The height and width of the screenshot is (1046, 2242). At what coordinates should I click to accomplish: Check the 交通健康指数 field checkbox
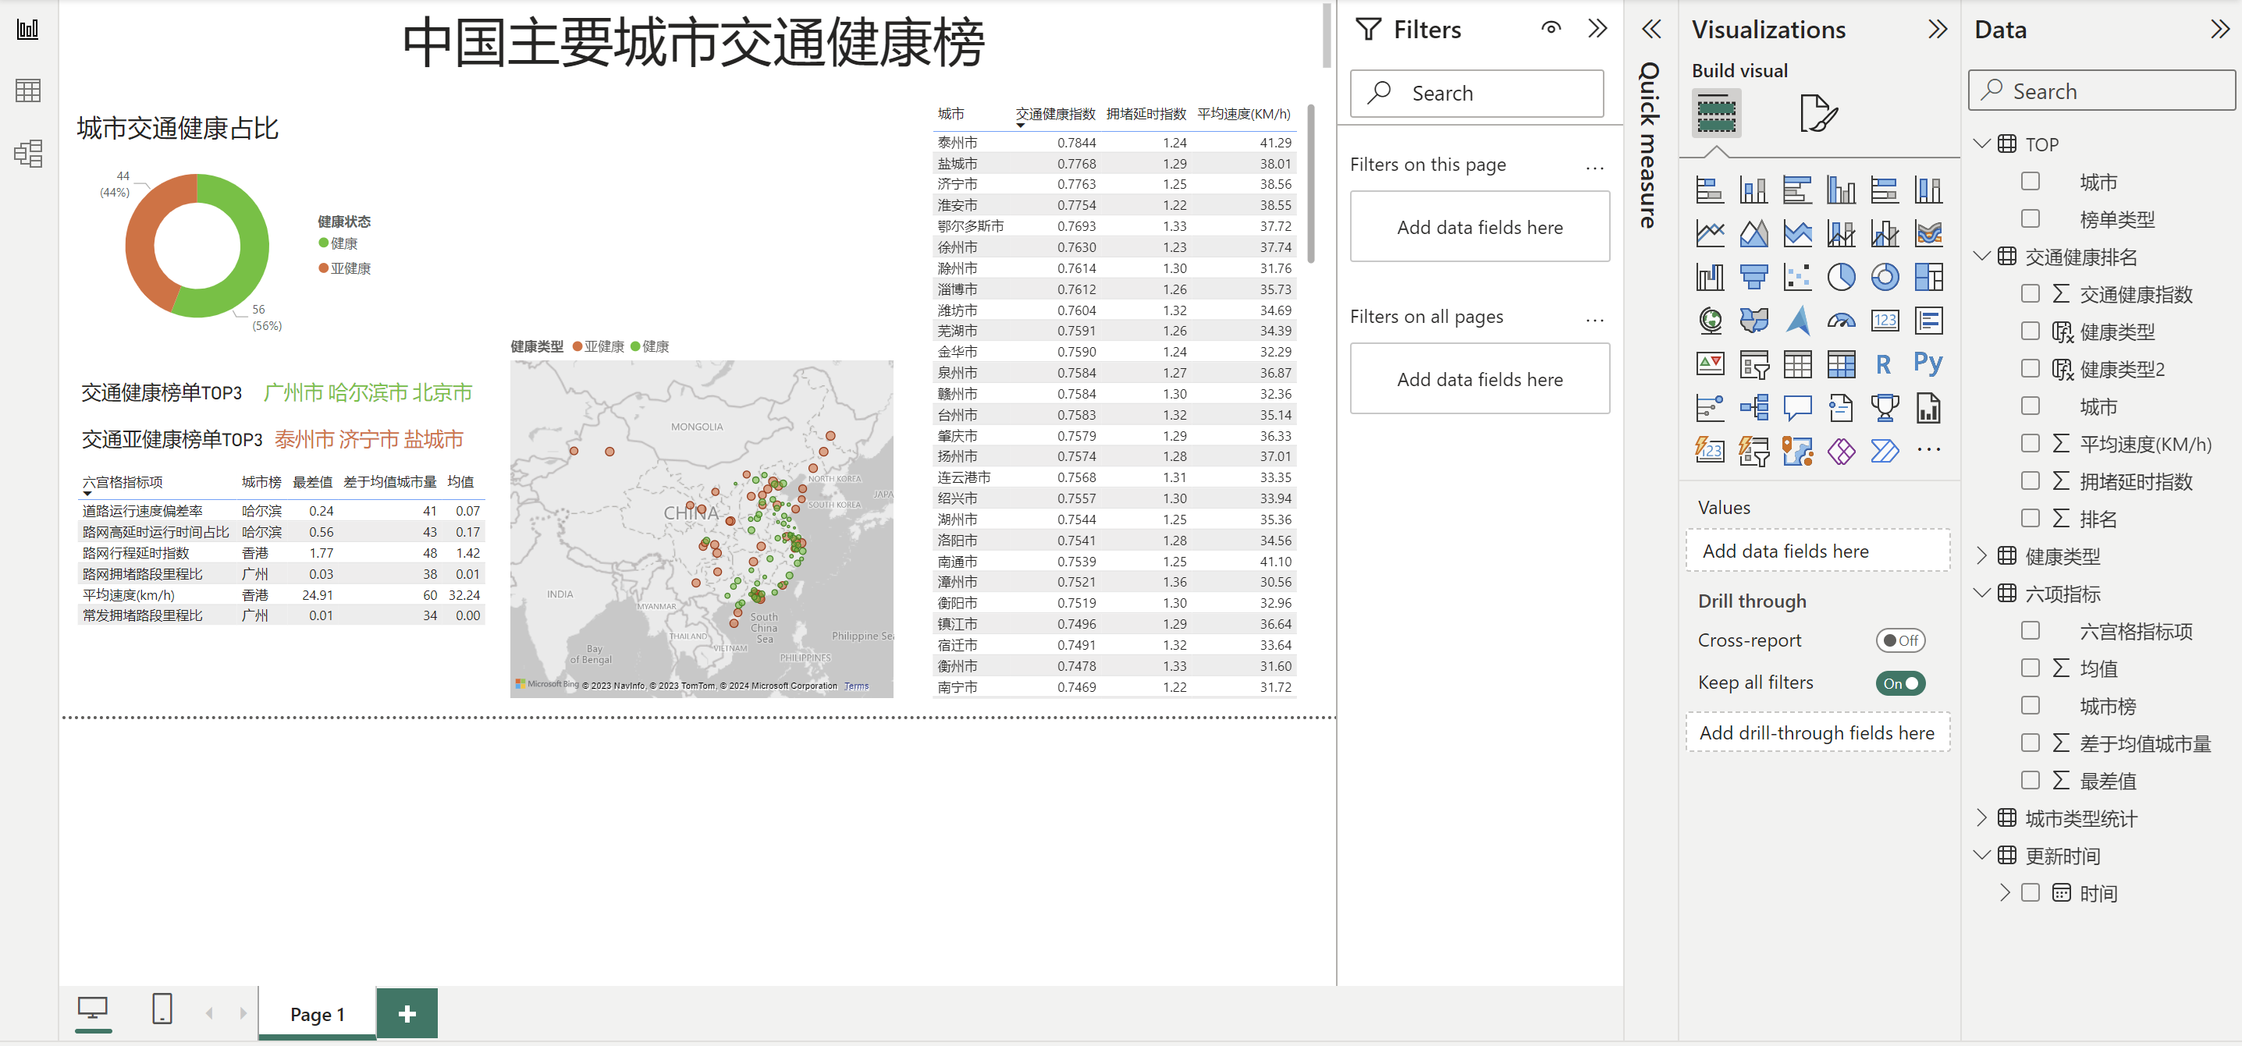pyautogui.click(x=2030, y=294)
